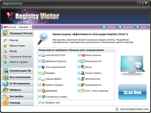Expand the Восстановление section

pyautogui.click(x=17, y=77)
